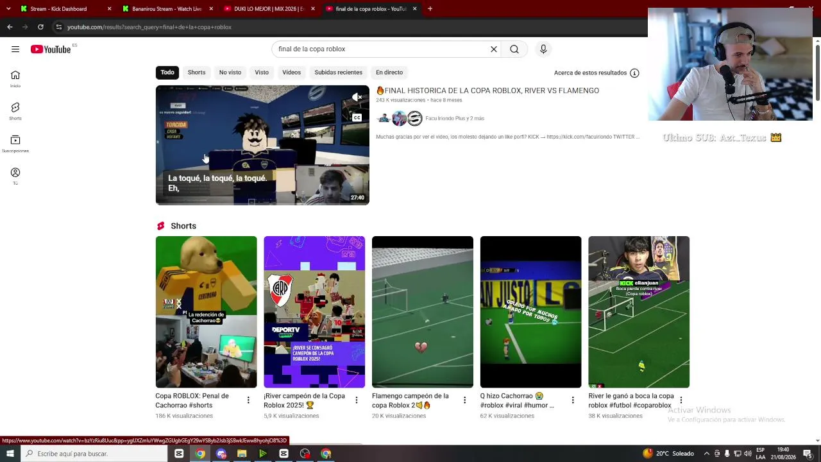This screenshot has height=462, width=821.
Task: Open the Q hizo Cachorrao short thumbnail
Action: click(x=530, y=312)
